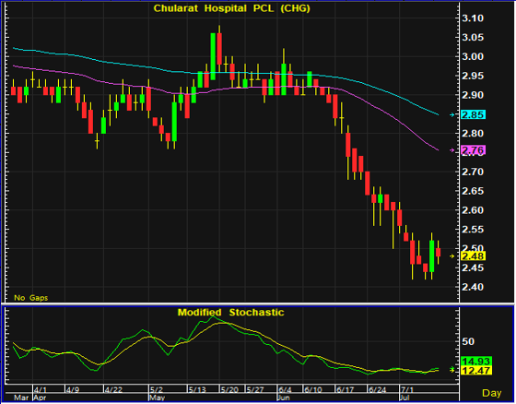Click the Chularat Hospital PCL (CHG) chart title
516x404 pixels.
pos(231,8)
